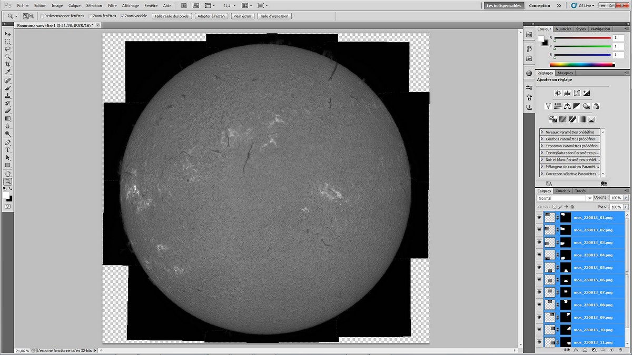Select the Lasso tool
Image resolution: width=632 pixels, height=355 pixels.
tap(8, 49)
